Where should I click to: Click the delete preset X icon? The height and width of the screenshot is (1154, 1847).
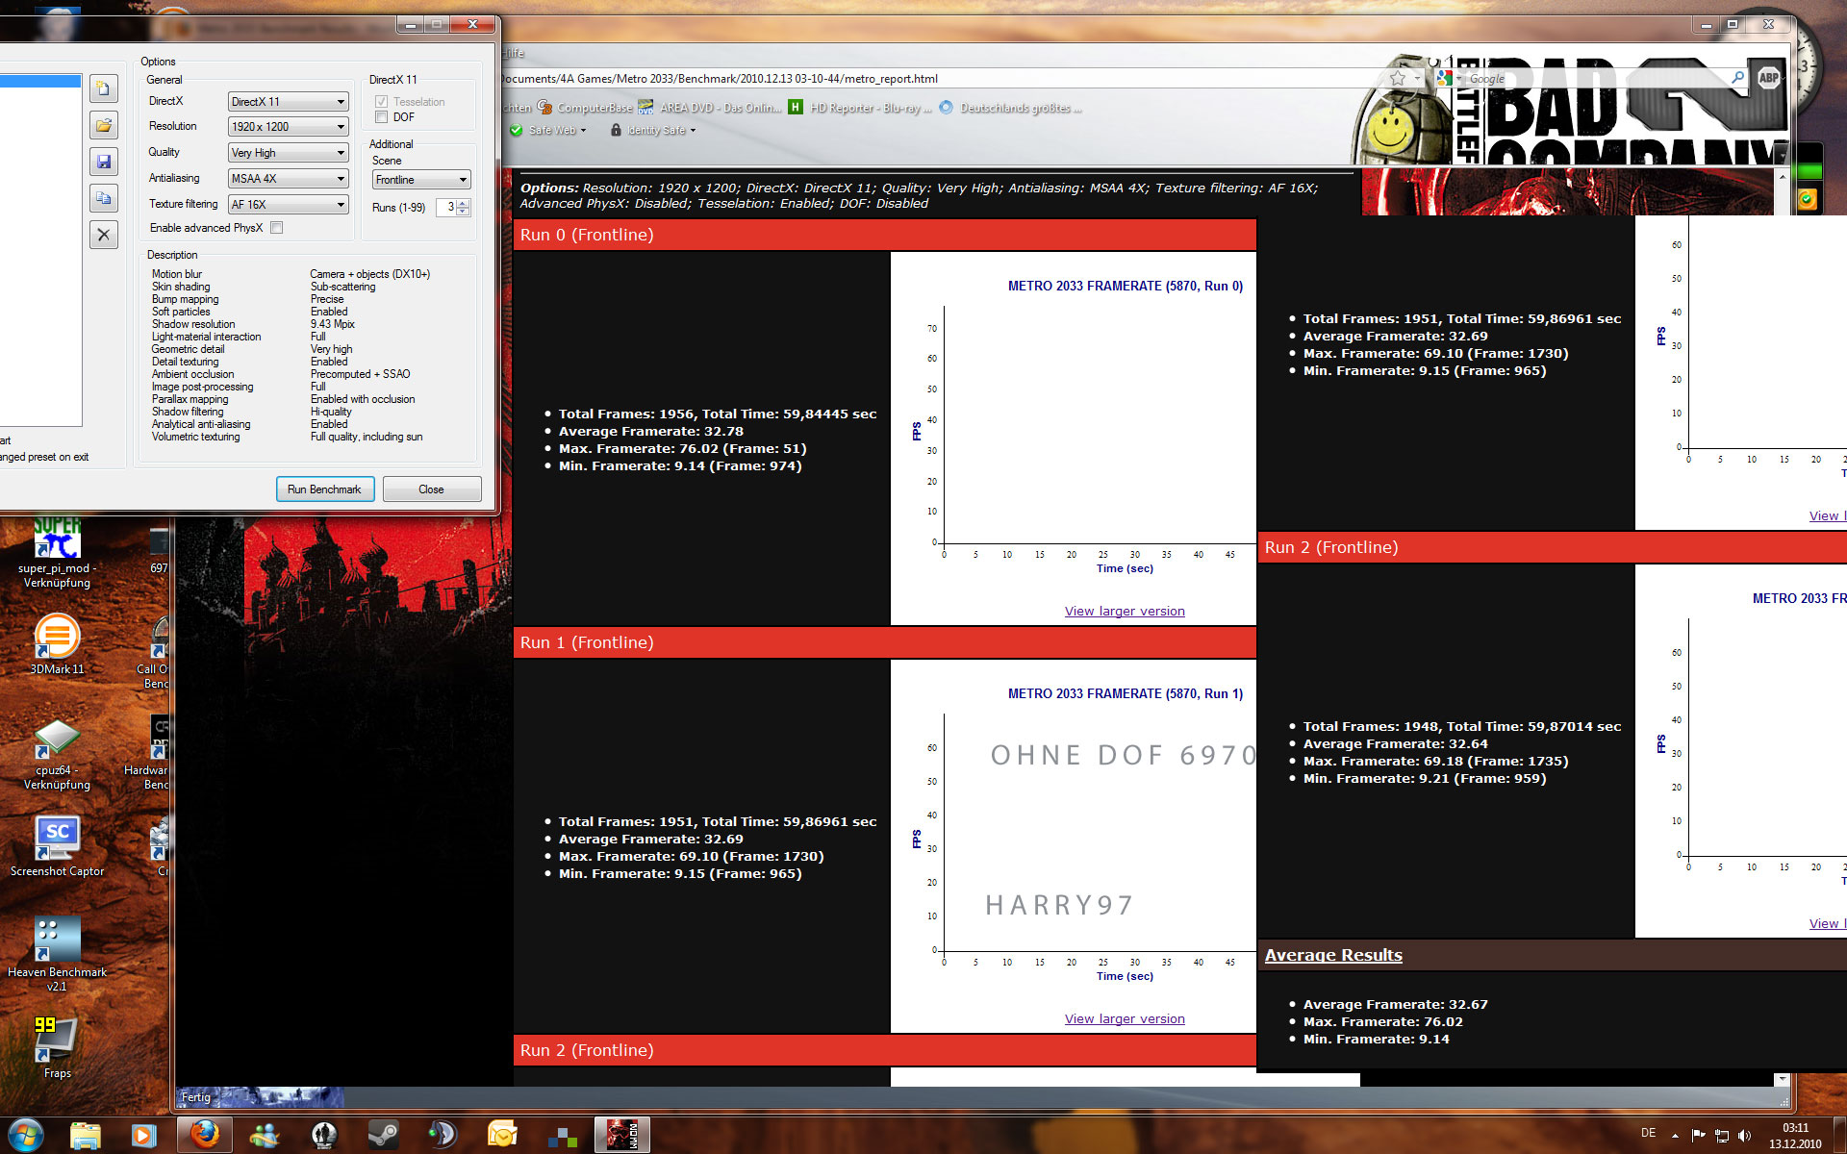coord(104,235)
